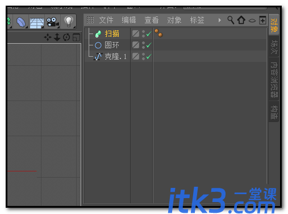Open the floor/environment objects icon
The height and width of the screenshot is (214, 288).
(x=37, y=23)
